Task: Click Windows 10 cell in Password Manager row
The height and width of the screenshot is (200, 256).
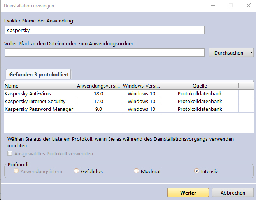Action: (x=141, y=109)
